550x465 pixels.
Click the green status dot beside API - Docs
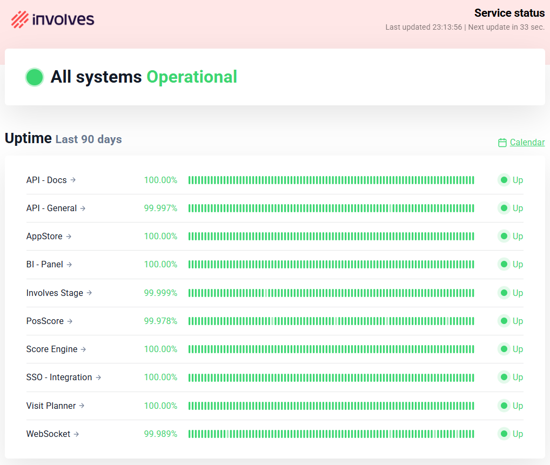tap(504, 180)
